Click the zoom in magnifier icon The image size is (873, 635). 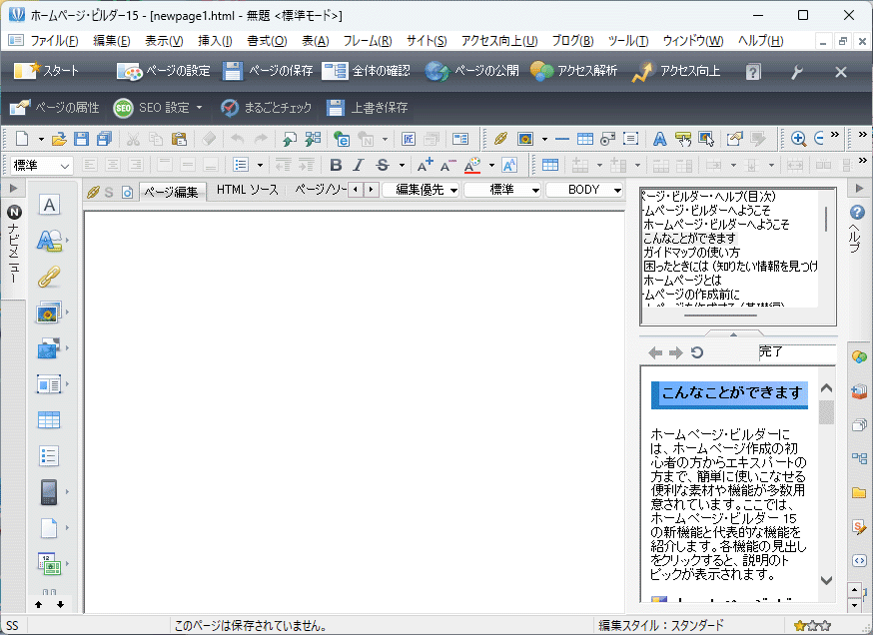(798, 139)
